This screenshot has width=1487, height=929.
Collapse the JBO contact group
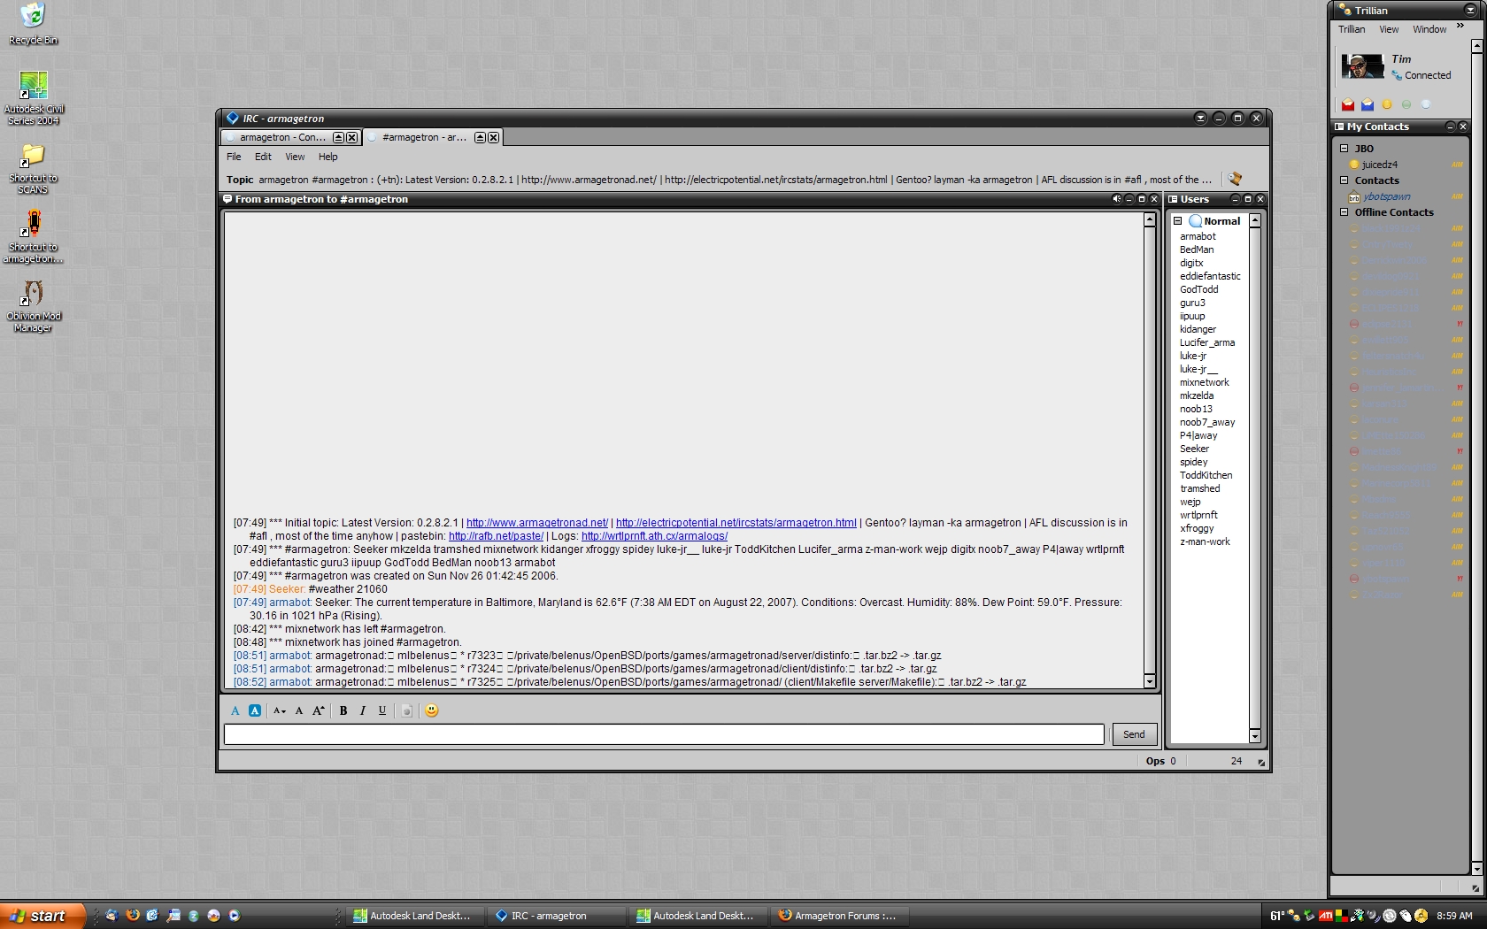pos(1344,149)
